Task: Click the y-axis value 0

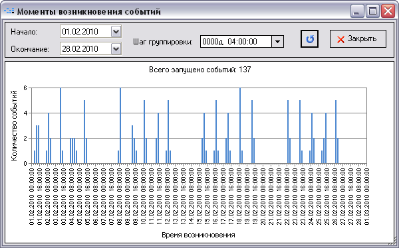Action: pos(25,164)
